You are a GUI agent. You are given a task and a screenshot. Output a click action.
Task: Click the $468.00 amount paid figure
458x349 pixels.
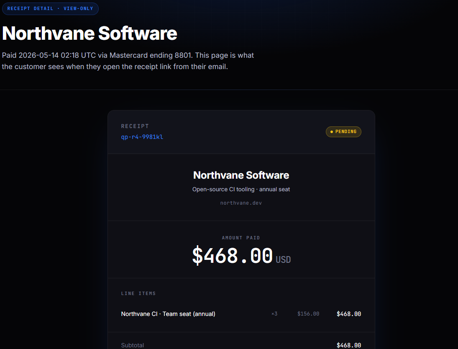(233, 255)
